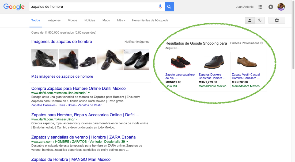295x162 pixels.
Task: Open the Google apps grid
Action: coord(260,7)
